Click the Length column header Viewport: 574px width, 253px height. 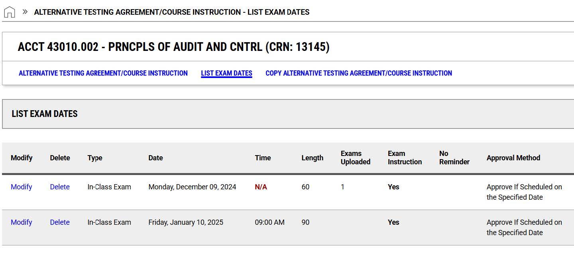coord(313,158)
